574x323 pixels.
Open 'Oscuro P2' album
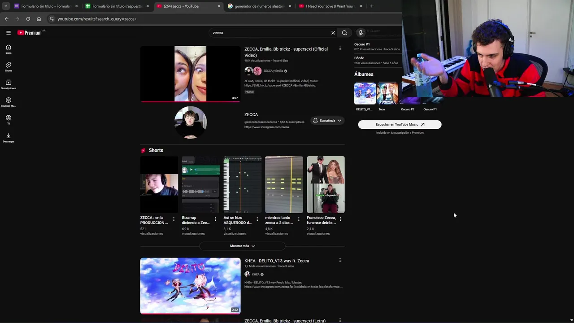(408, 109)
